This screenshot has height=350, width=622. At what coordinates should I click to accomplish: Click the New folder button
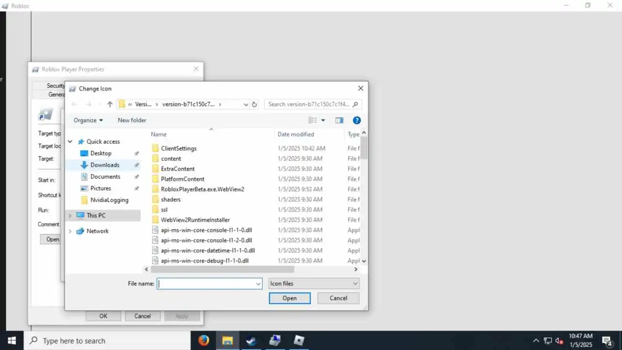(132, 120)
